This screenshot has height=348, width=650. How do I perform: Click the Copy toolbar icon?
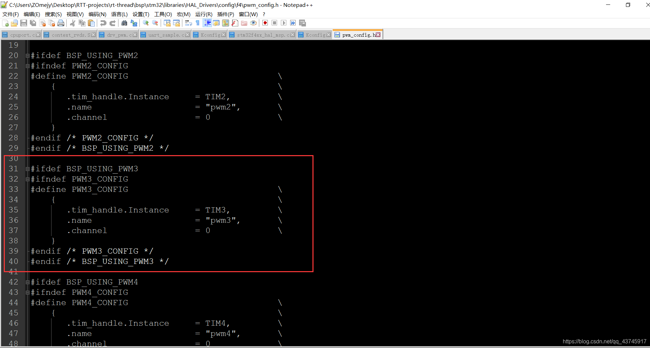pos(82,23)
